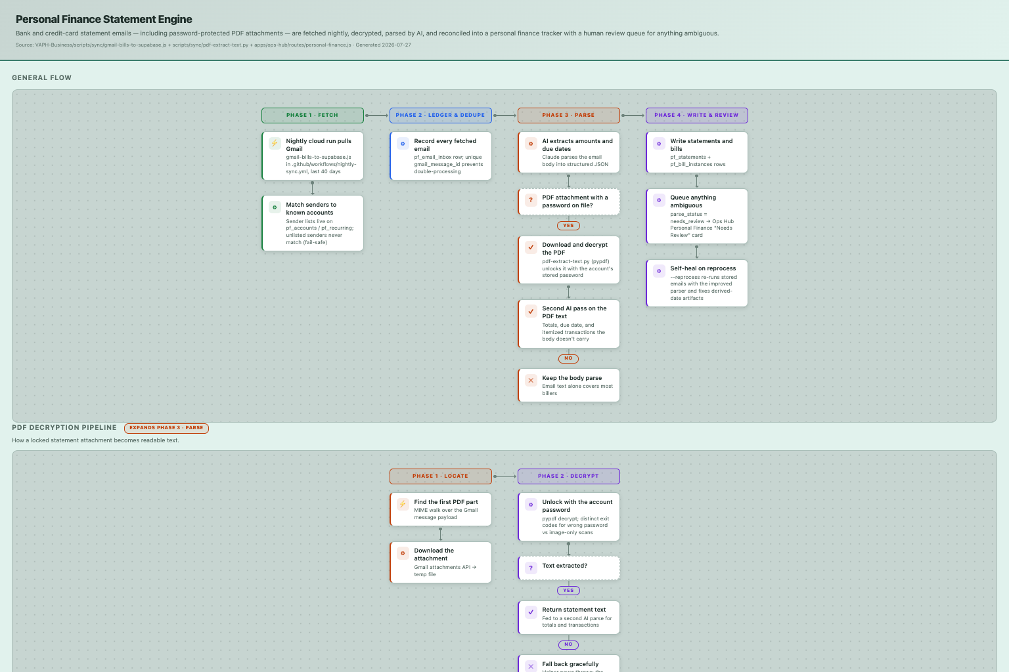The image size is (1009, 672).
Task: Click 'Fall back gracefully' title
Action: pos(570,664)
